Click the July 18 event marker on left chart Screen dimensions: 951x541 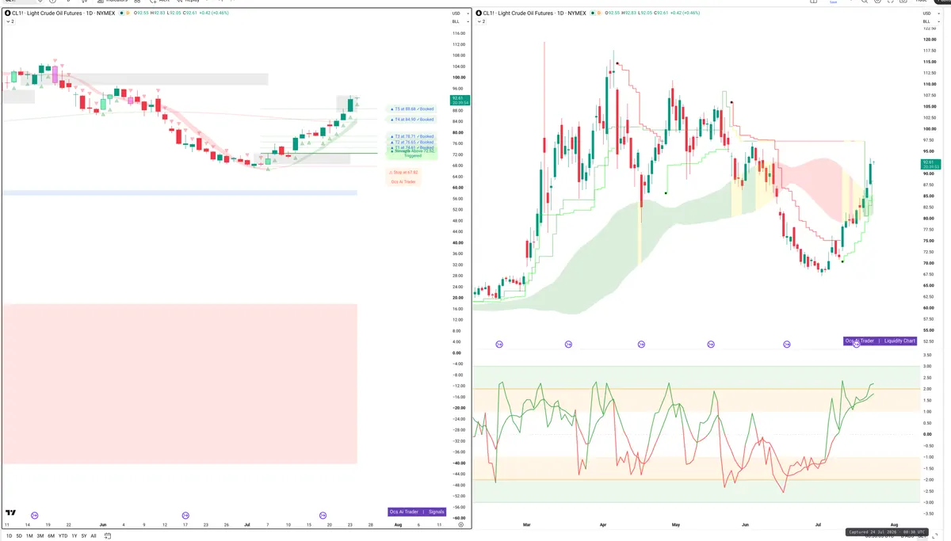point(323,515)
